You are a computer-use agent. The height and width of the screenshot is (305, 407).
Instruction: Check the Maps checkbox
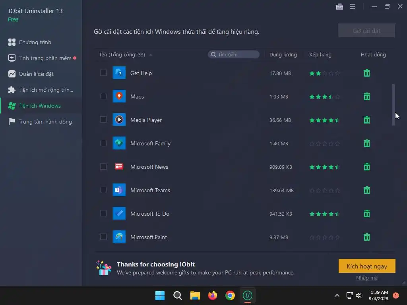click(x=103, y=96)
